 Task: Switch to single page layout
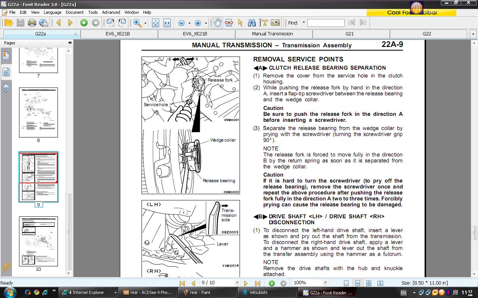pos(346,283)
